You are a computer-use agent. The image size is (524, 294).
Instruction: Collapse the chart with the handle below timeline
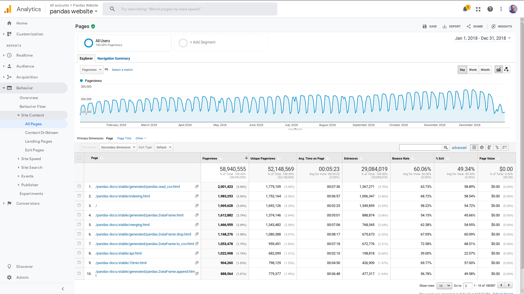coord(295,129)
